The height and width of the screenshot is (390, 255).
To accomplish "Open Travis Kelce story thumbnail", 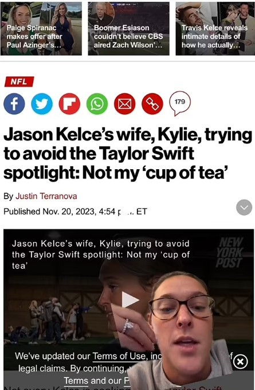I will [215, 29].
